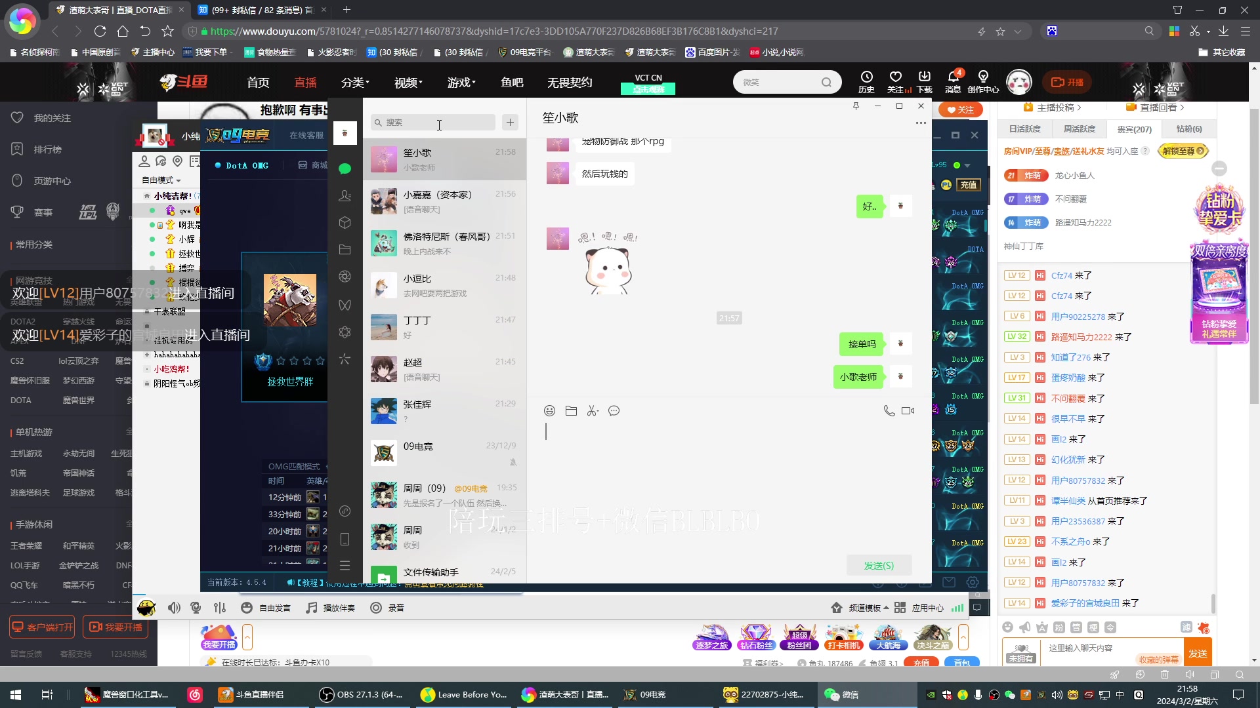The width and height of the screenshot is (1260, 708).
Task: Click 直播回看 link
Action: click(1155, 108)
